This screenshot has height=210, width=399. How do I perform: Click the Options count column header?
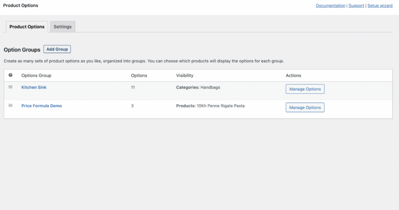pos(139,75)
